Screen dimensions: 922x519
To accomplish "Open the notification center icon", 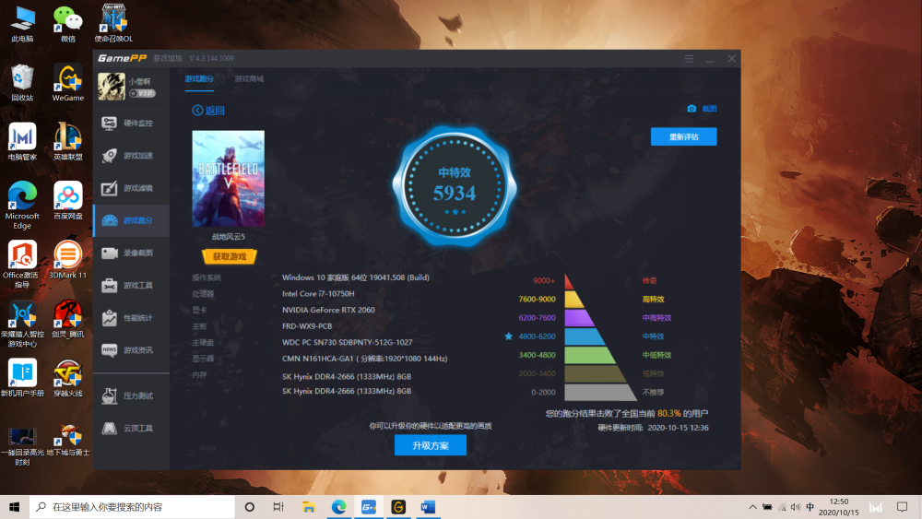I will pyautogui.click(x=903, y=507).
